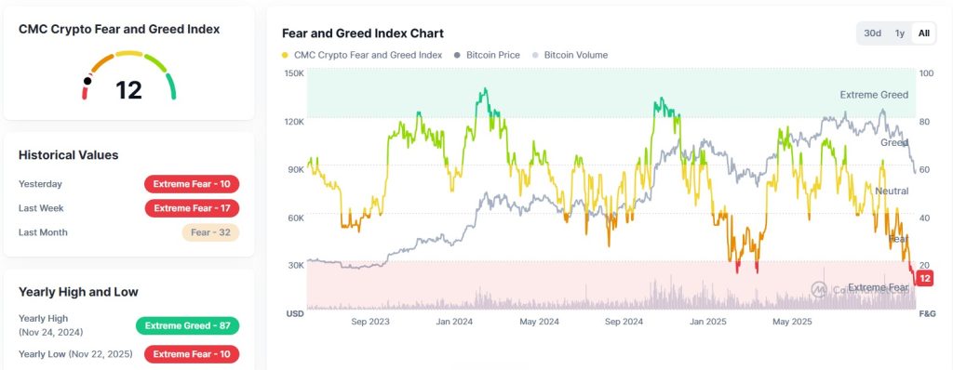Click the Yearly Low Extreme Fear - 10 badge
Viewport: 953px width, 370px height.
click(192, 354)
